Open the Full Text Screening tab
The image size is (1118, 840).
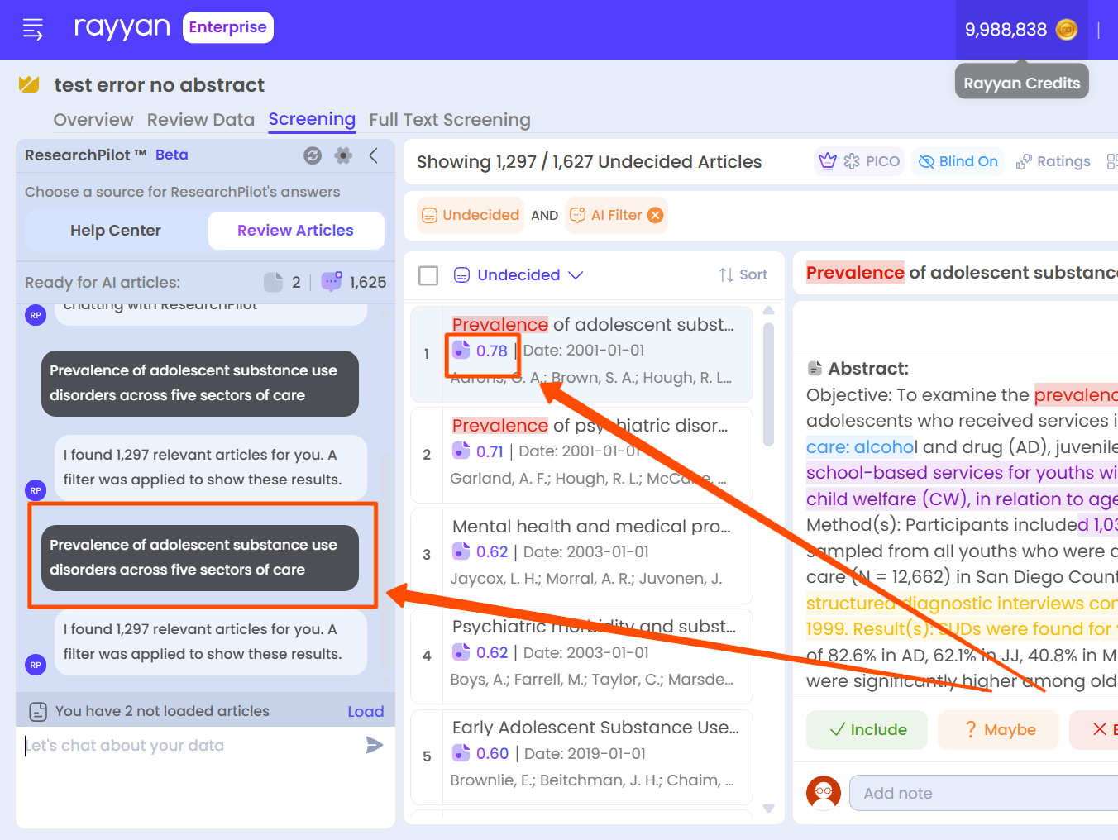pyautogui.click(x=450, y=120)
